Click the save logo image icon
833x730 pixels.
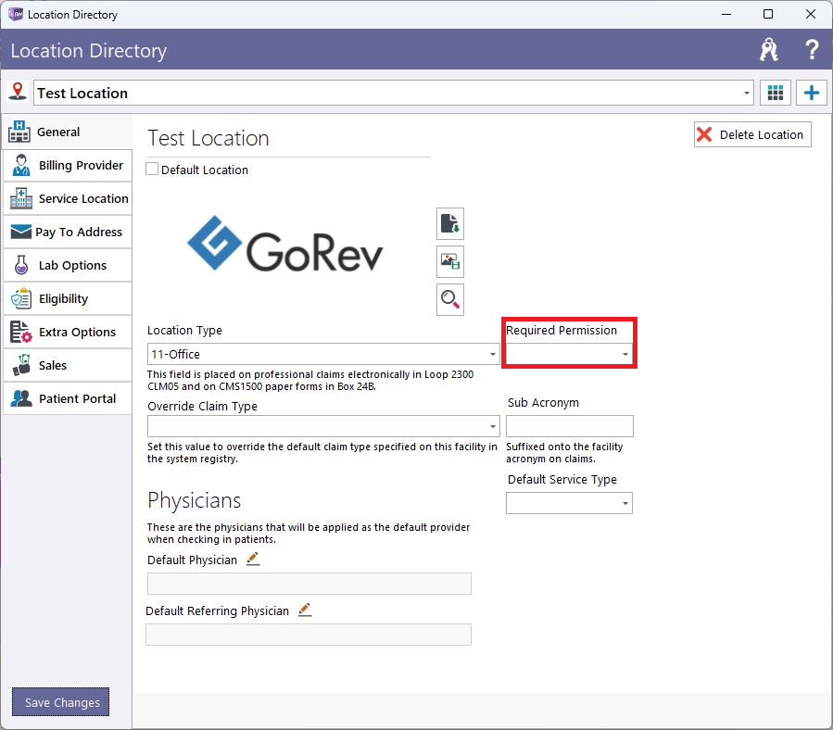pyautogui.click(x=450, y=261)
